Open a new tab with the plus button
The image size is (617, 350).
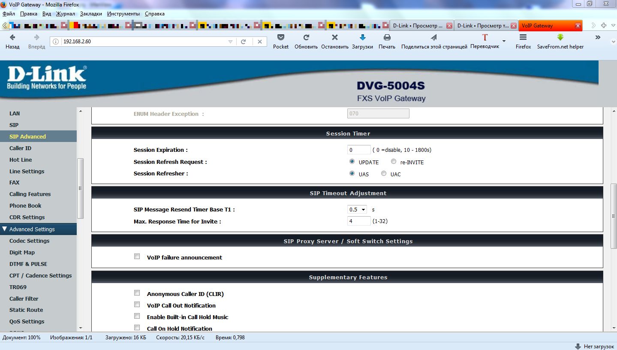pos(603,25)
